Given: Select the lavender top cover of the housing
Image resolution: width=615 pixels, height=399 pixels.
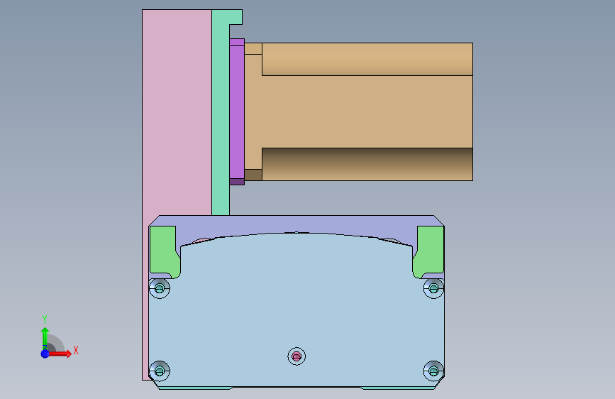Looking at the screenshot, I should click(296, 224).
